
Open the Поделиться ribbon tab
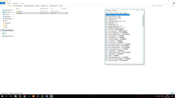[16, 3]
